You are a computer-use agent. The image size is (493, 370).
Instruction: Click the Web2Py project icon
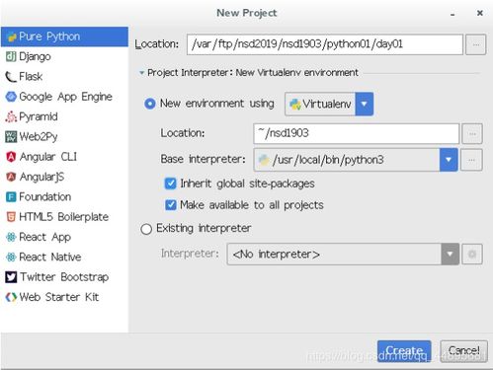(x=11, y=136)
